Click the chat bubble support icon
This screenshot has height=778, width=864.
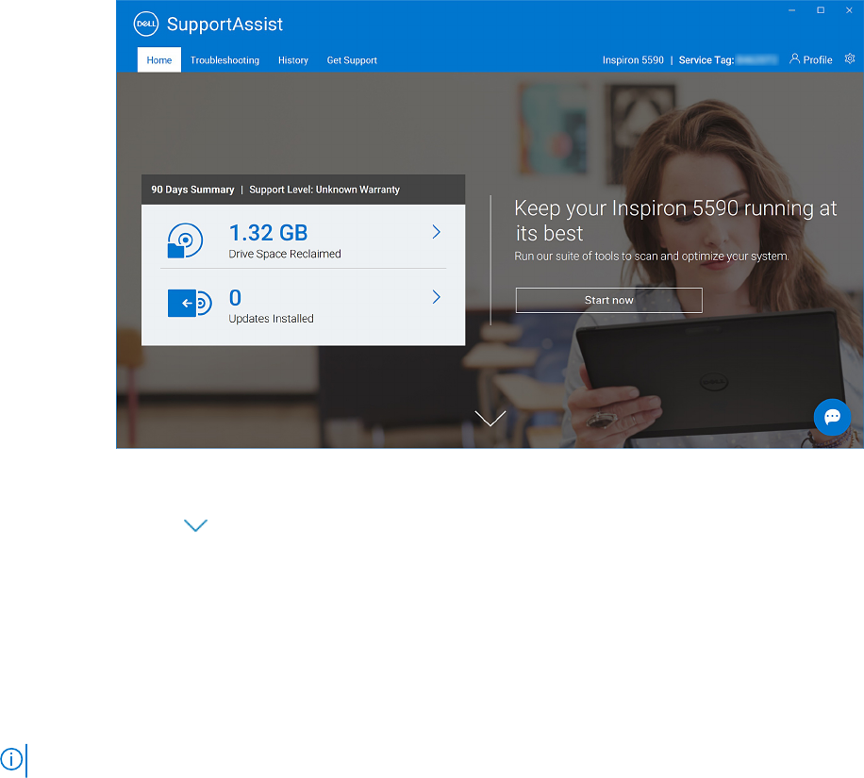point(832,417)
